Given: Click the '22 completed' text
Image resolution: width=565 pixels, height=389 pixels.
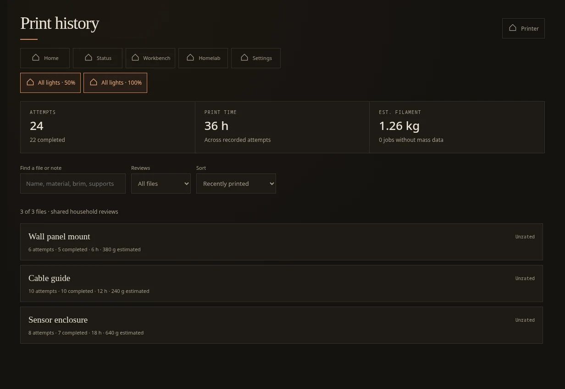Looking at the screenshot, I should pyautogui.click(x=47, y=140).
